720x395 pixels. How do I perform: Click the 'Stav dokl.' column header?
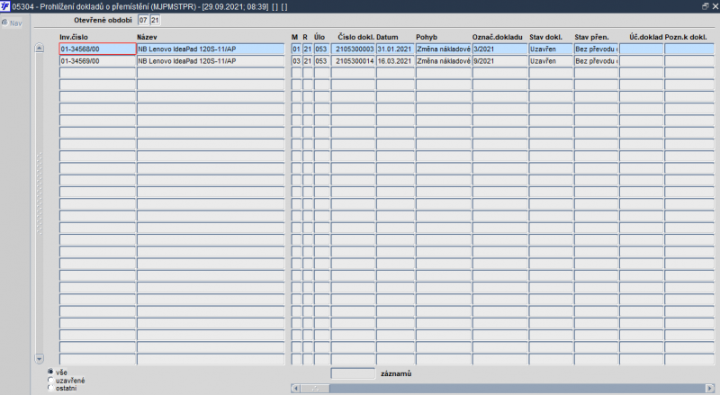click(x=545, y=37)
